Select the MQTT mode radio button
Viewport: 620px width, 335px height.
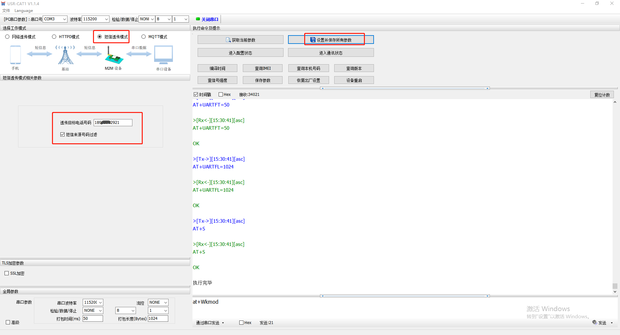point(144,37)
